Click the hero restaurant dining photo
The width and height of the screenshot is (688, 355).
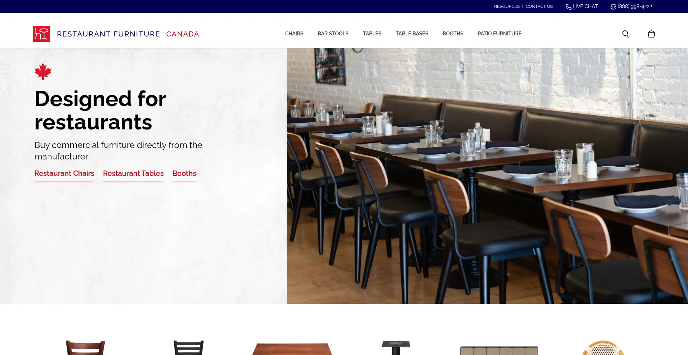tap(487, 176)
